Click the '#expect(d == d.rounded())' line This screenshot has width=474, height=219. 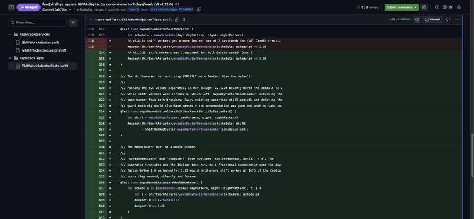coord(157,200)
